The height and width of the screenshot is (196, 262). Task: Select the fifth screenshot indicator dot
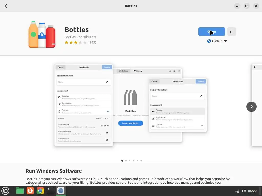tap(137, 161)
